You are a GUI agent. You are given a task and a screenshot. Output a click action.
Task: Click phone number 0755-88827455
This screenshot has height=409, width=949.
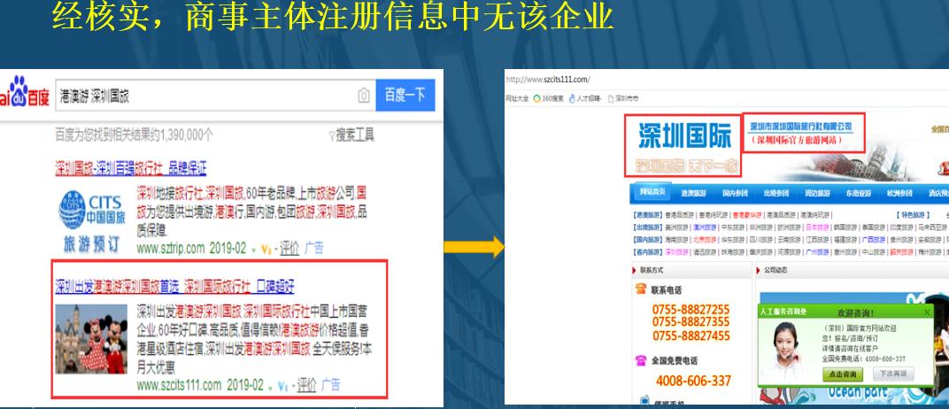click(x=691, y=336)
